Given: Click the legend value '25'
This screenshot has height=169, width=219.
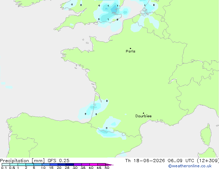Looking at the screenshot, I should coord(67,168).
